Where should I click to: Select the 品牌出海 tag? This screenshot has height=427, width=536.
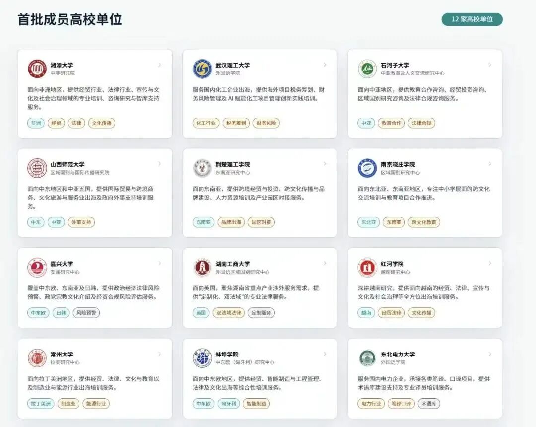click(x=231, y=222)
